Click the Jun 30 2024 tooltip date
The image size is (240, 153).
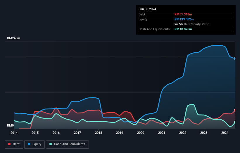[x=147, y=9]
